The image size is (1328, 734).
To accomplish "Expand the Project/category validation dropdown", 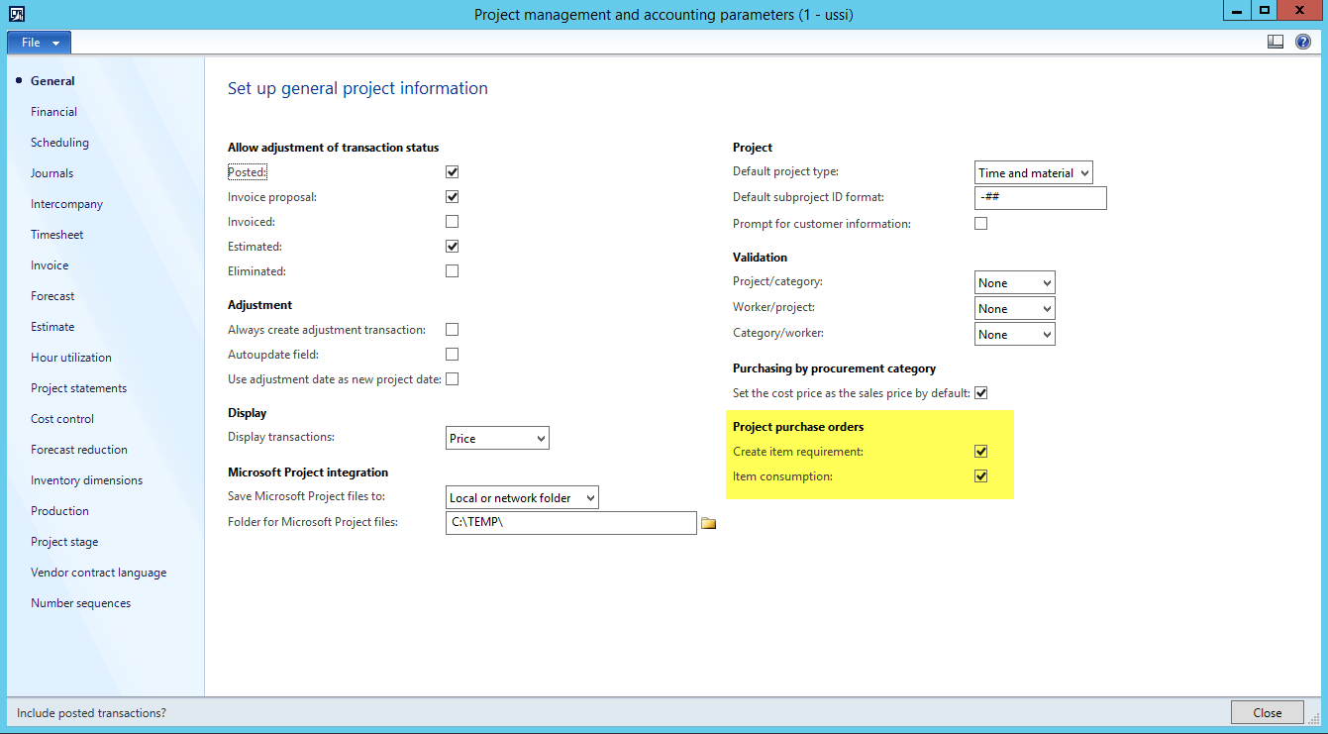I will (1014, 283).
